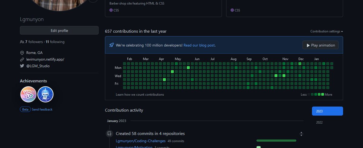This screenshot has width=363, height=148.
Task: Click the Beta label badge
Action: point(25,109)
